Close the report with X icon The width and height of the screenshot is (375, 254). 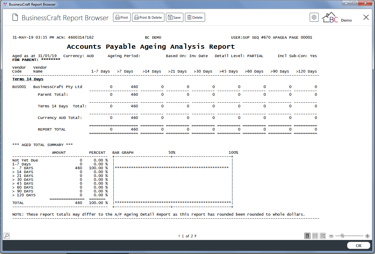coord(366,17)
